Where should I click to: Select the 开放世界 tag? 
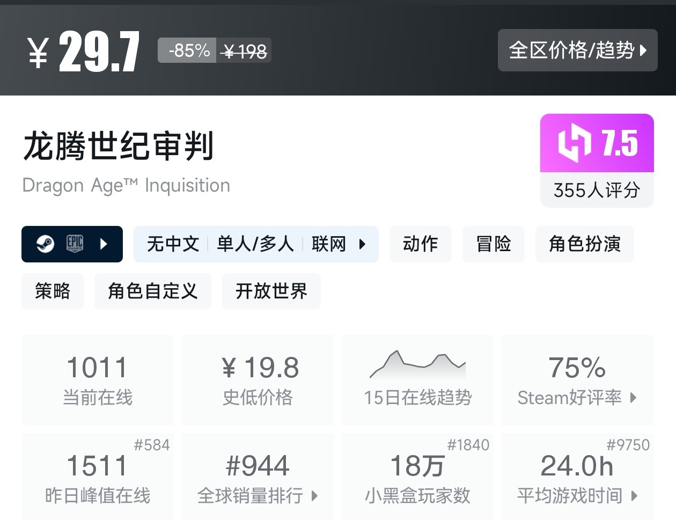(271, 291)
